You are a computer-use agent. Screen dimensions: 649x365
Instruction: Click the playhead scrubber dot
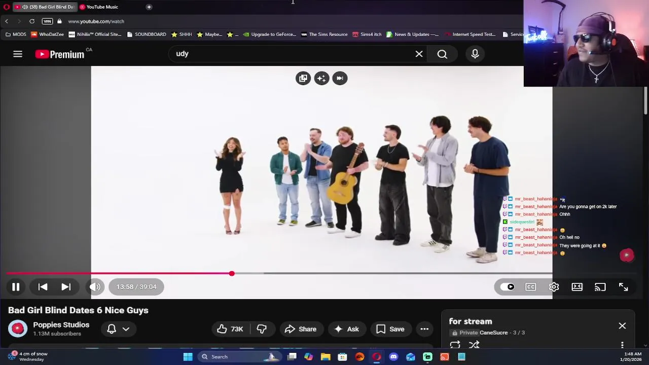(232, 274)
